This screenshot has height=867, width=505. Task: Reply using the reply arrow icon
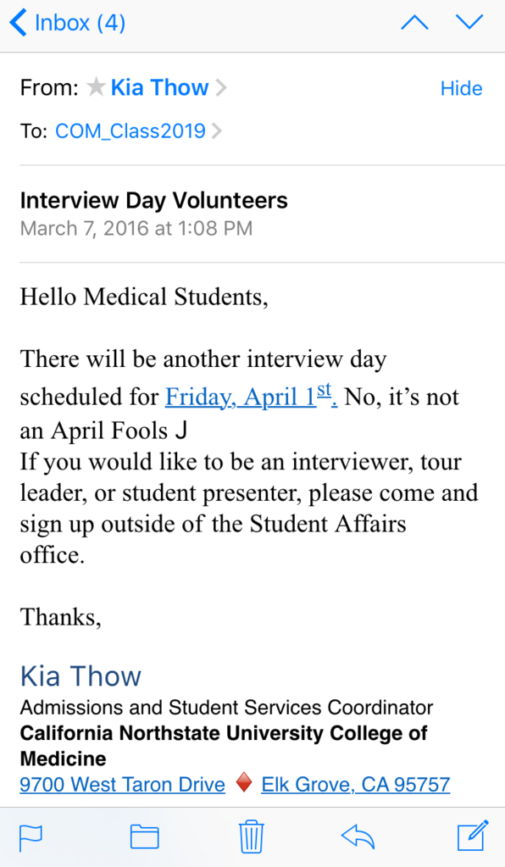358,836
